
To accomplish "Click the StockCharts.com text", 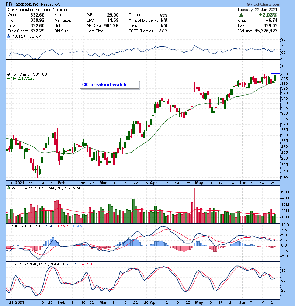I will [265, 4].
